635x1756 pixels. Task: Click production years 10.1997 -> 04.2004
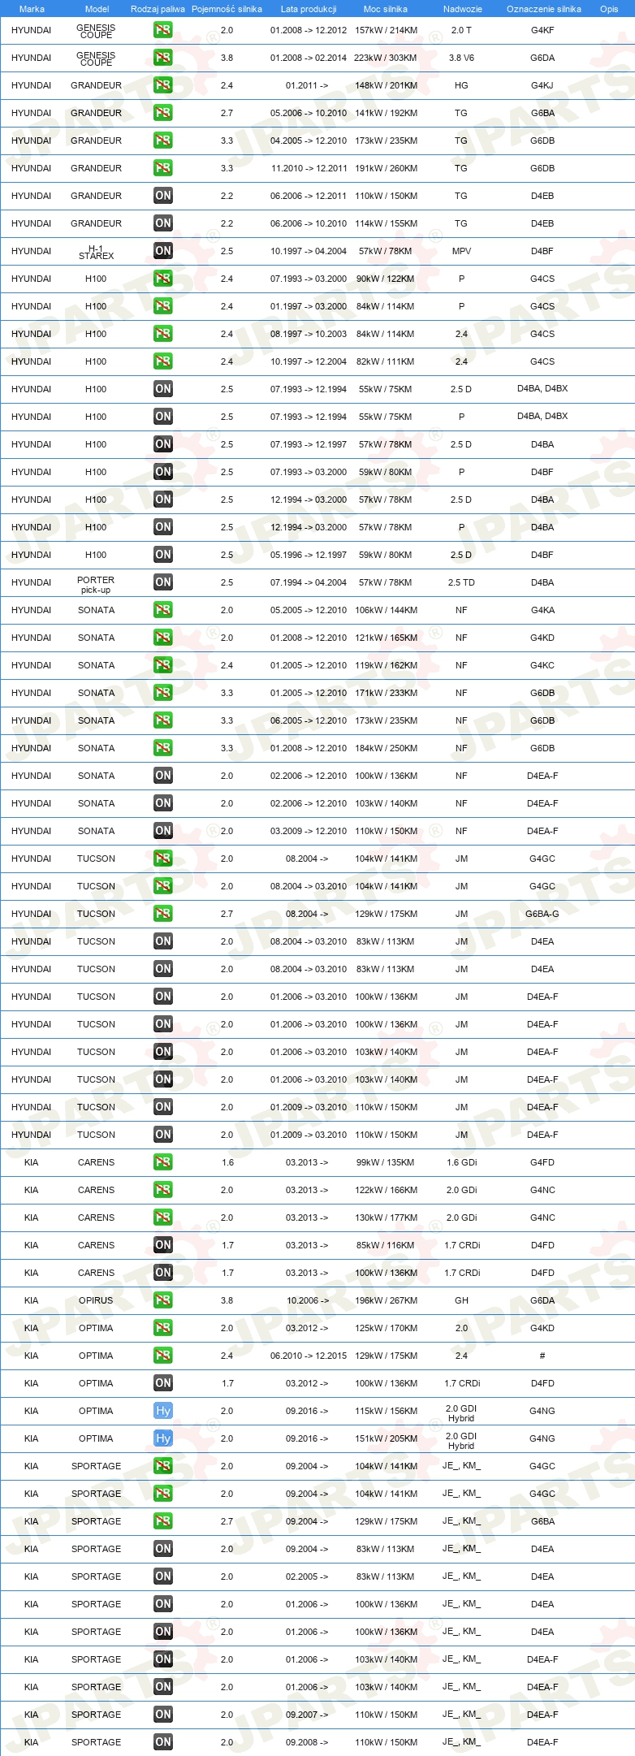coord(309,251)
